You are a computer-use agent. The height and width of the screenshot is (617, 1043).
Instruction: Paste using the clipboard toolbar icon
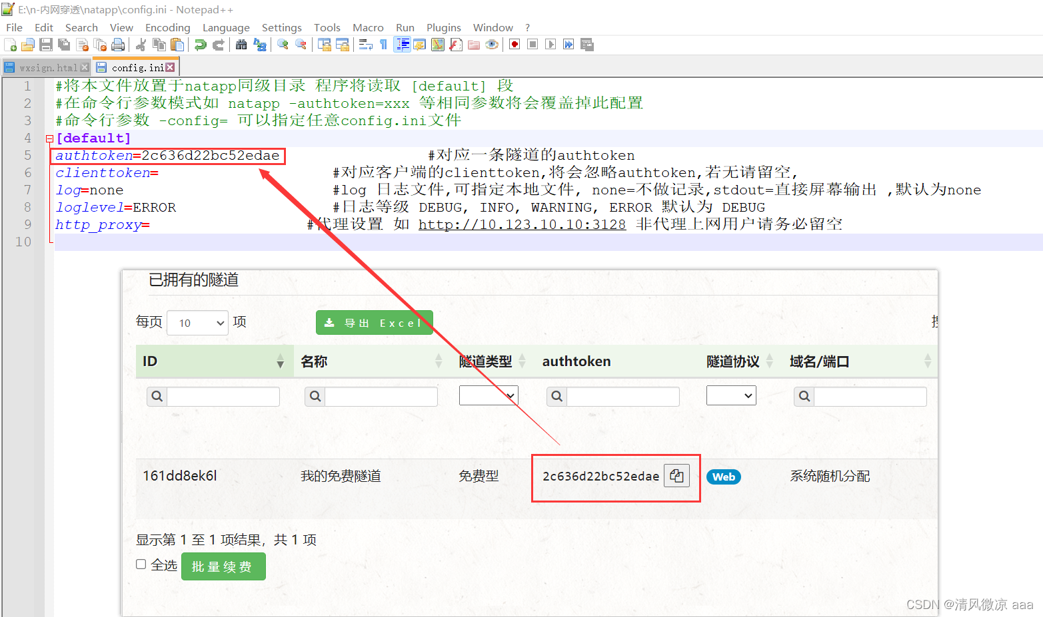point(177,45)
